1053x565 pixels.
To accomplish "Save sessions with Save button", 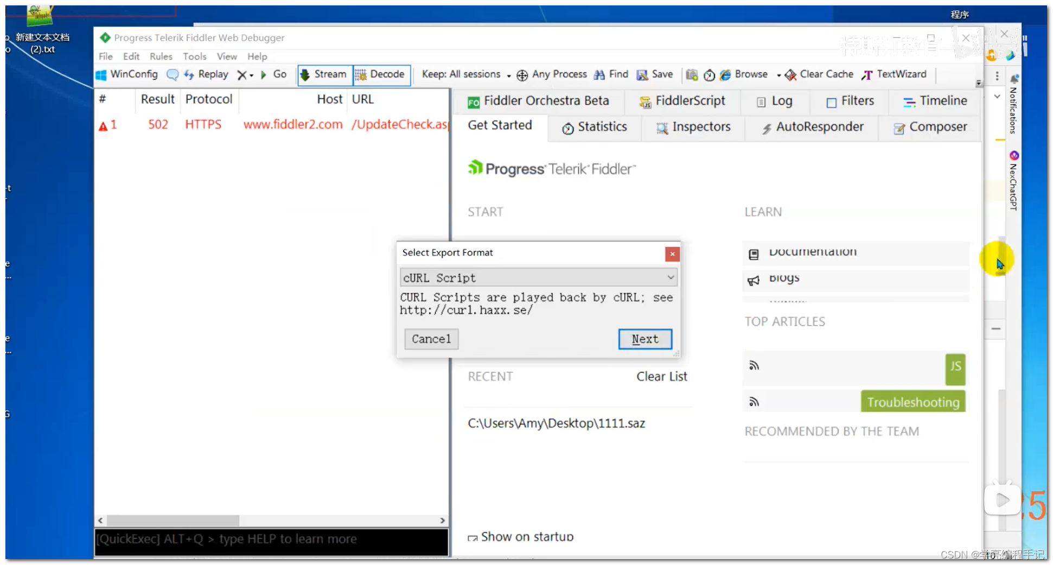I will tap(655, 74).
